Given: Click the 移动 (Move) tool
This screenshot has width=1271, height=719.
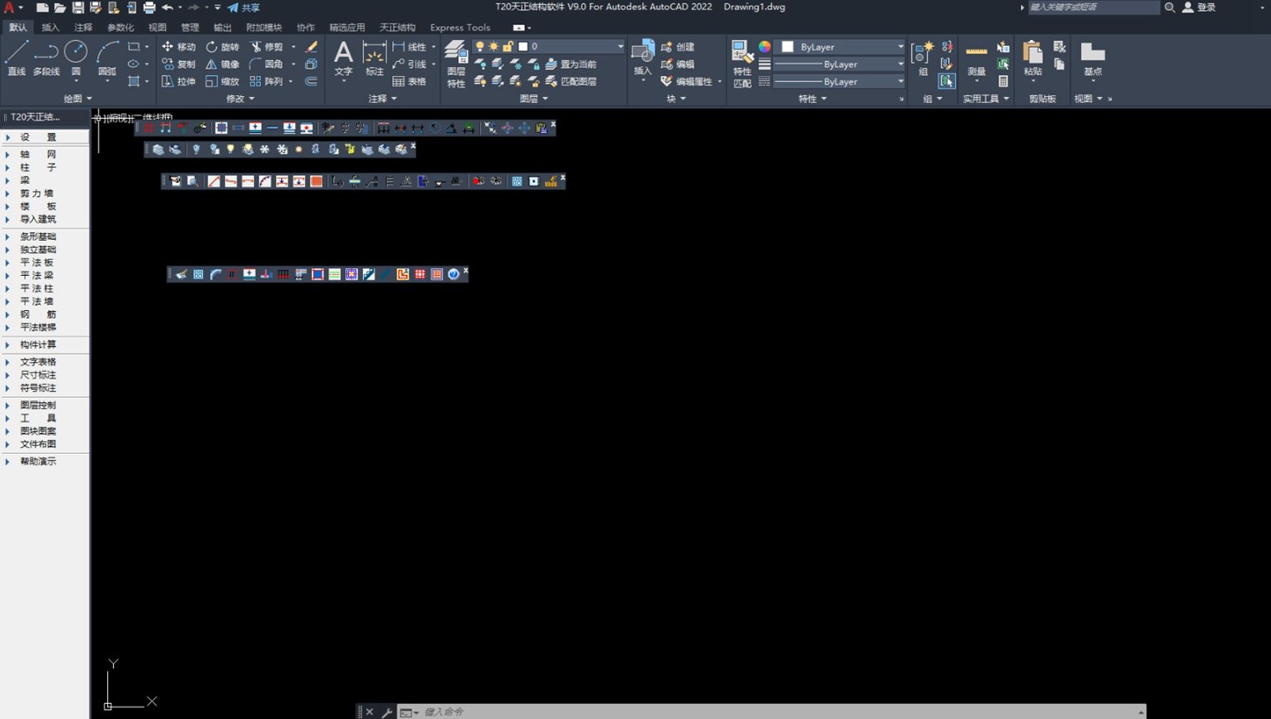Looking at the screenshot, I should tap(178, 47).
